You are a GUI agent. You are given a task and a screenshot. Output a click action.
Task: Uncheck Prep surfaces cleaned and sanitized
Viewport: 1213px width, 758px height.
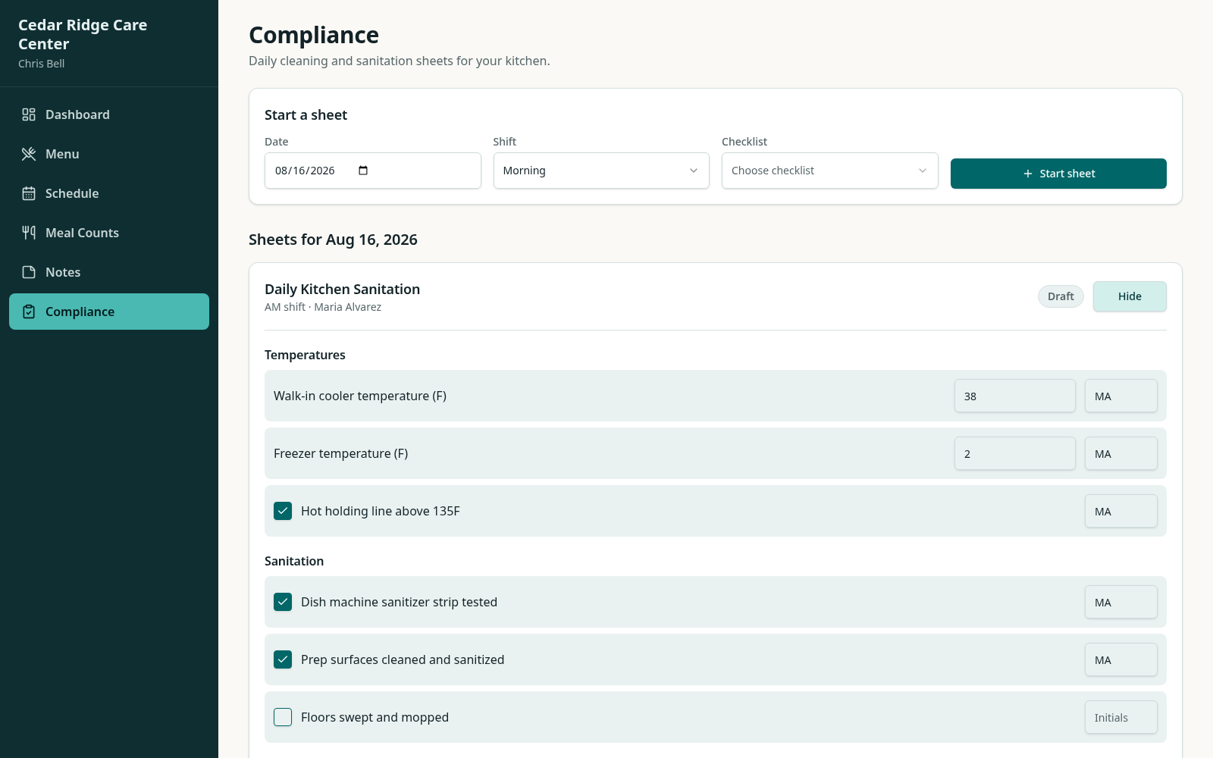click(283, 659)
